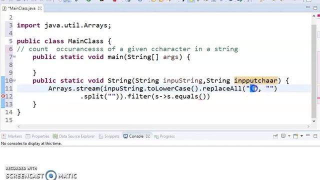The image size is (320, 180).
Task: Click line number 15 in the gutter
Action: (x=9, y=120)
